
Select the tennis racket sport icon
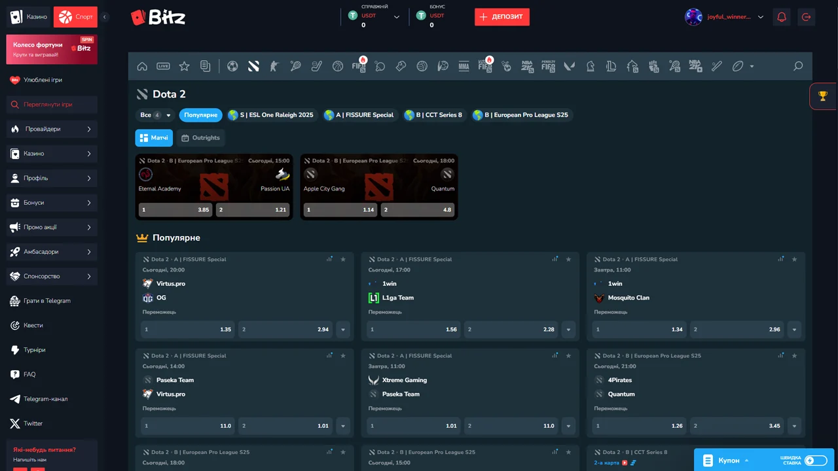(295, 66)
